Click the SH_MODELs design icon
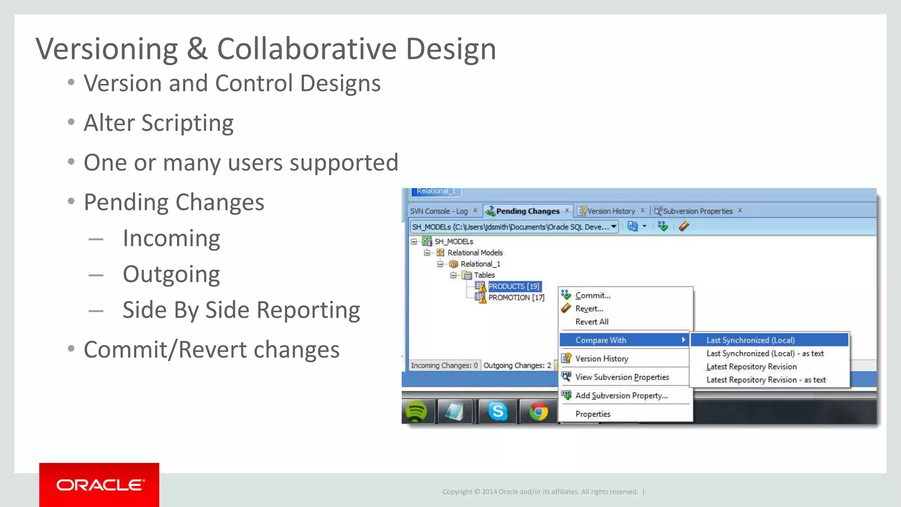Screen dimensions: 901x507 427,241
